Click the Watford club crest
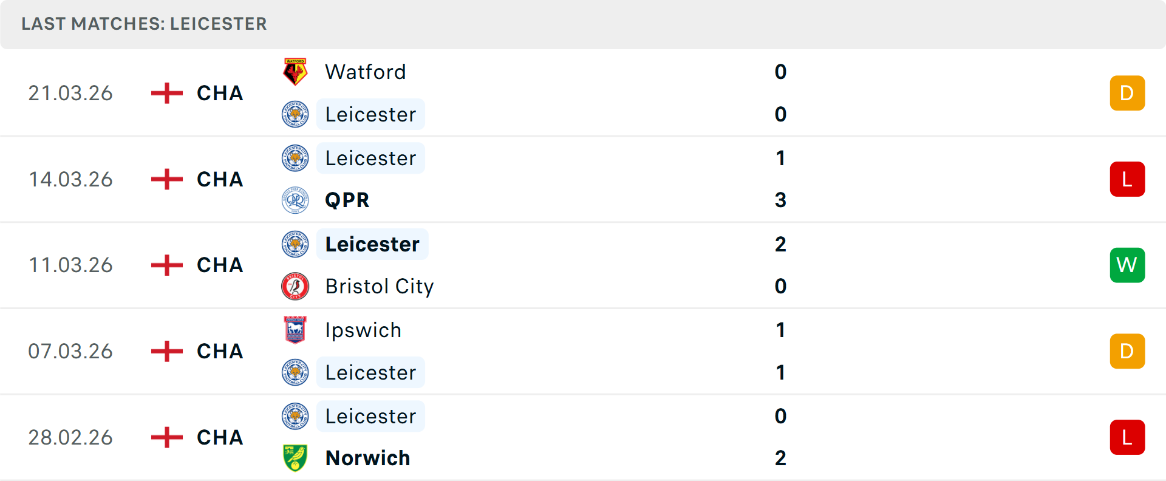The width and height of the screenshot is (1166, 481). pyautogui.click(x=295, y=71)
